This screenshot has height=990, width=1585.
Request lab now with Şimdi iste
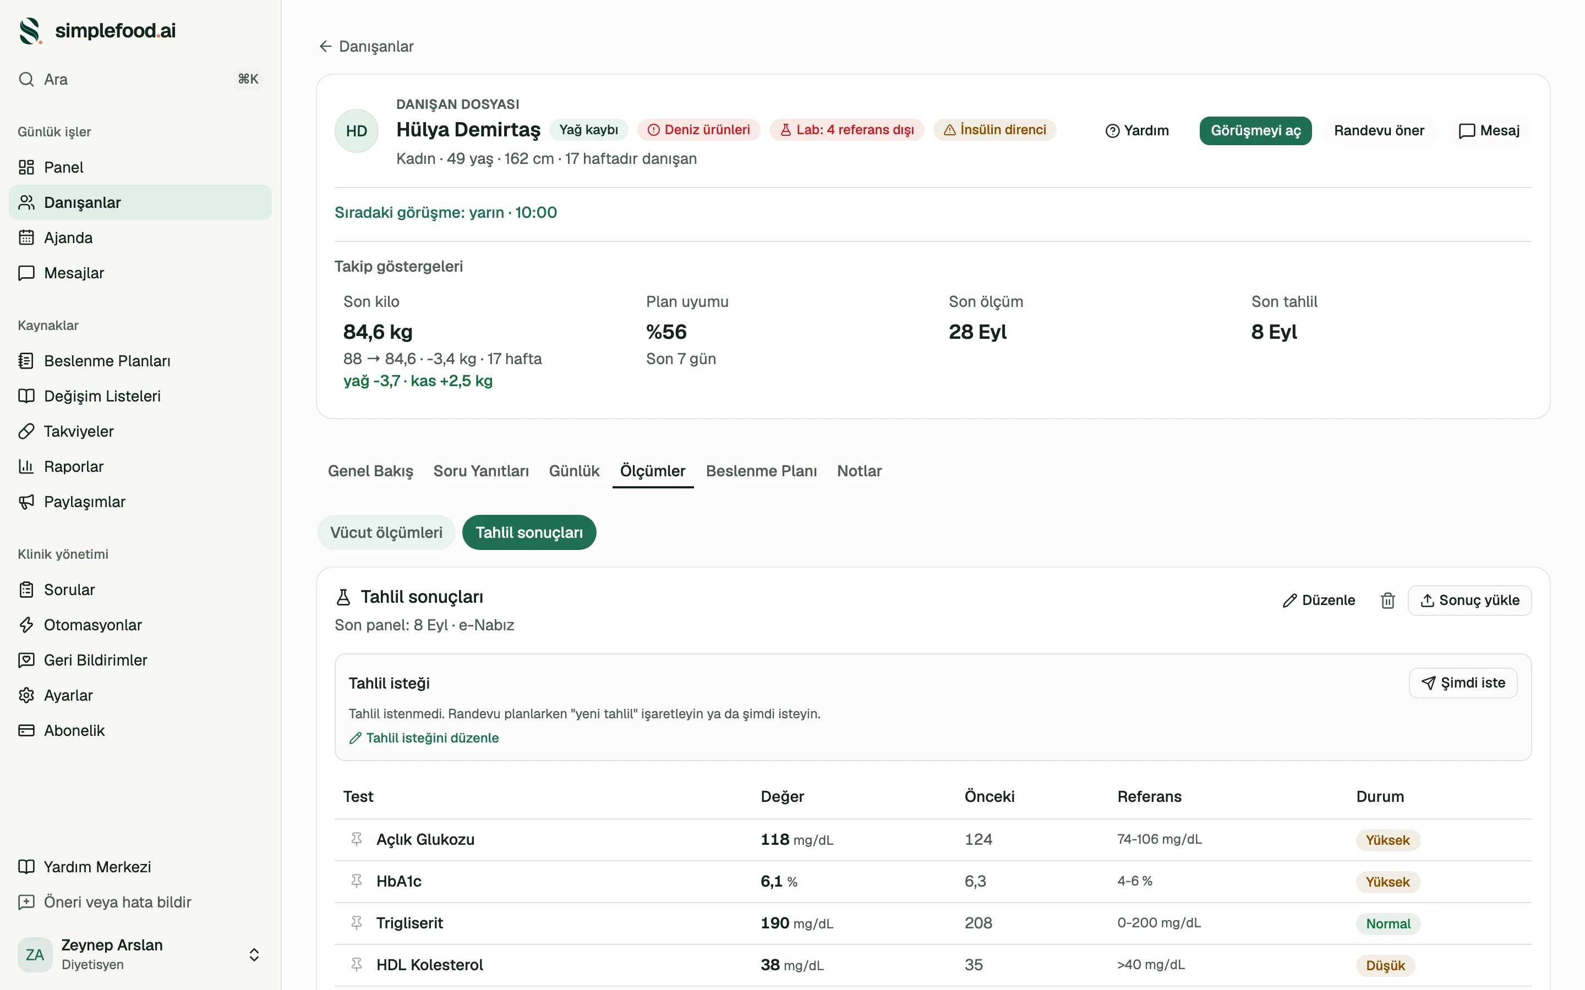pyautogui.click(x=1462, y=683)
